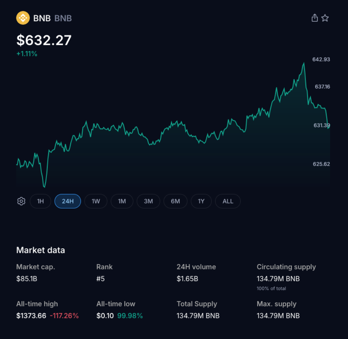Image resolution: width=348 pixels, height=339 pixels.
Task: Select the gear icon beside timeframe buttons
Action: (x=21, y=201)
